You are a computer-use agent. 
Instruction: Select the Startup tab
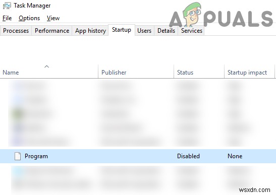pyautogui.click(x=122, y=30)
